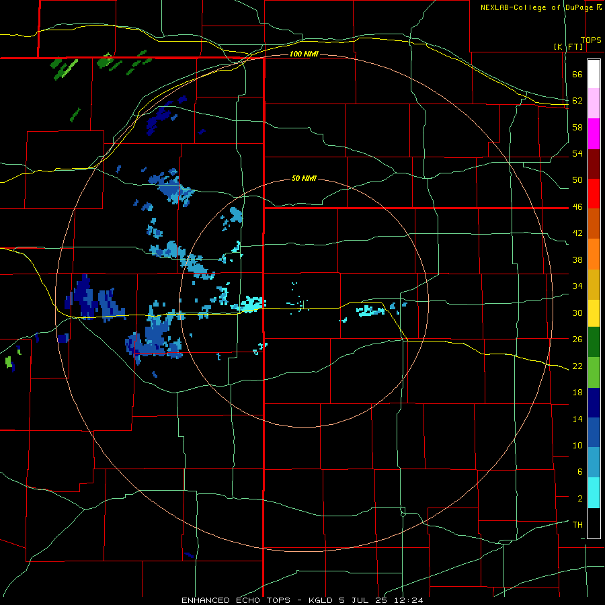605x605 pixels.
Task: Select the light blue legend swatch
Action: [594, 462]
